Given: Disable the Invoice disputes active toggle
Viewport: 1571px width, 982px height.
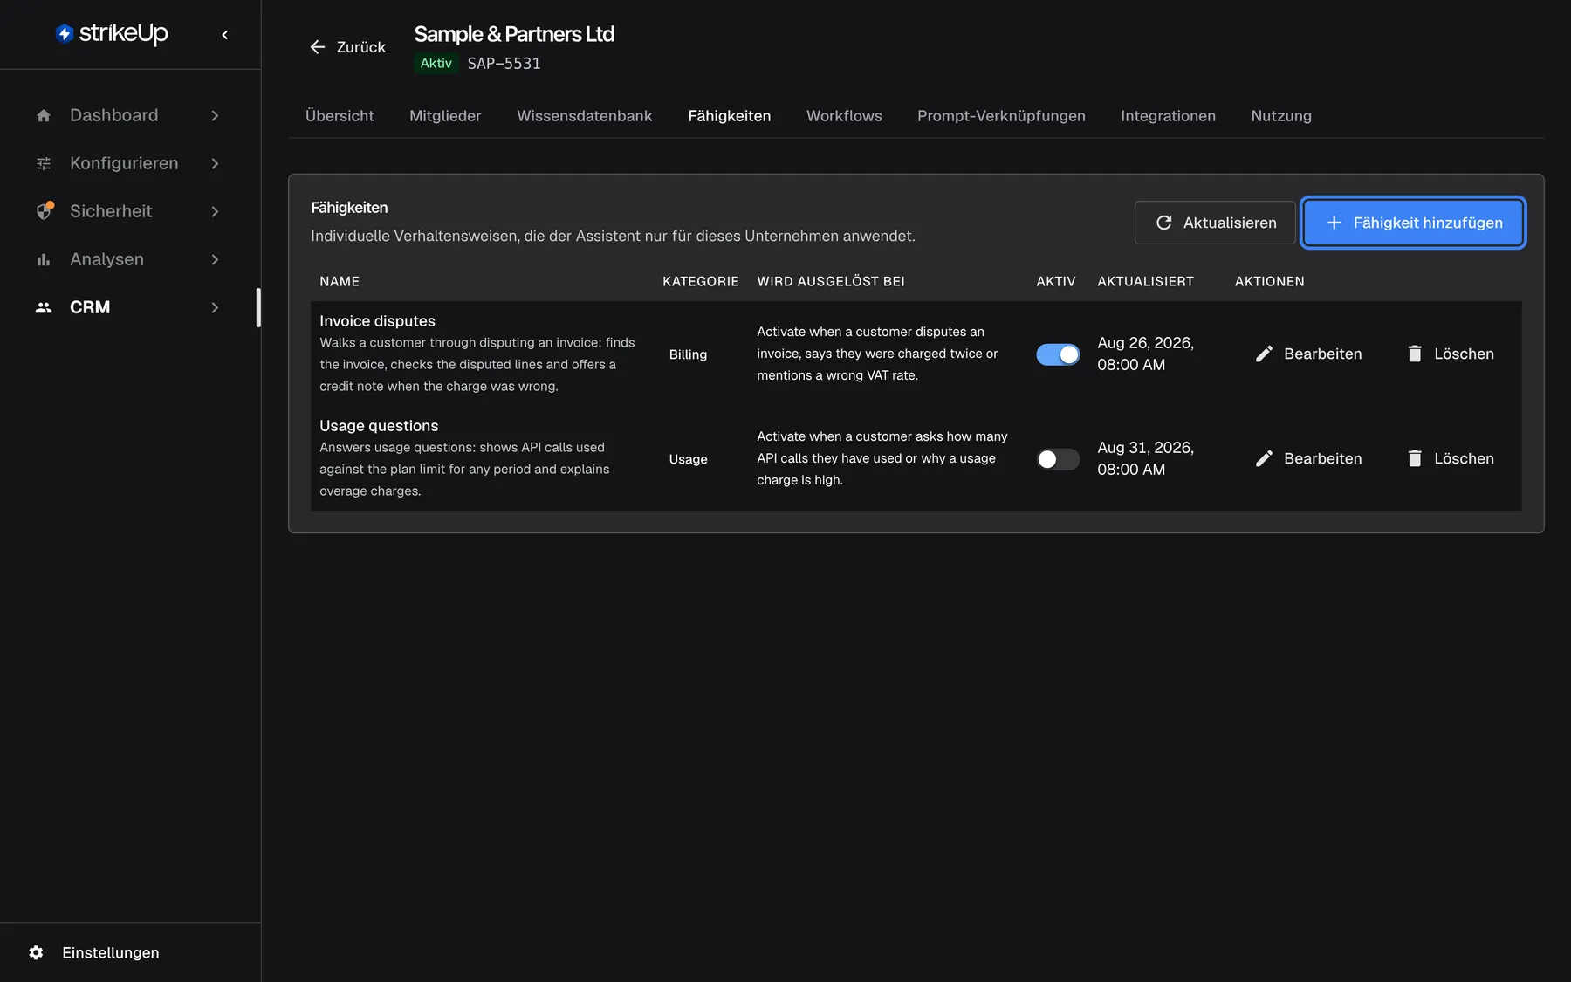Looking at the screenshot, I should pos(1058,354).
